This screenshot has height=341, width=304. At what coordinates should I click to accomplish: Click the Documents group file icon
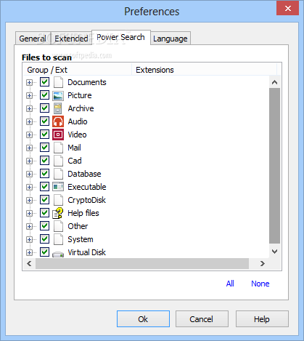pyautogui.click(x=58, y=82)
